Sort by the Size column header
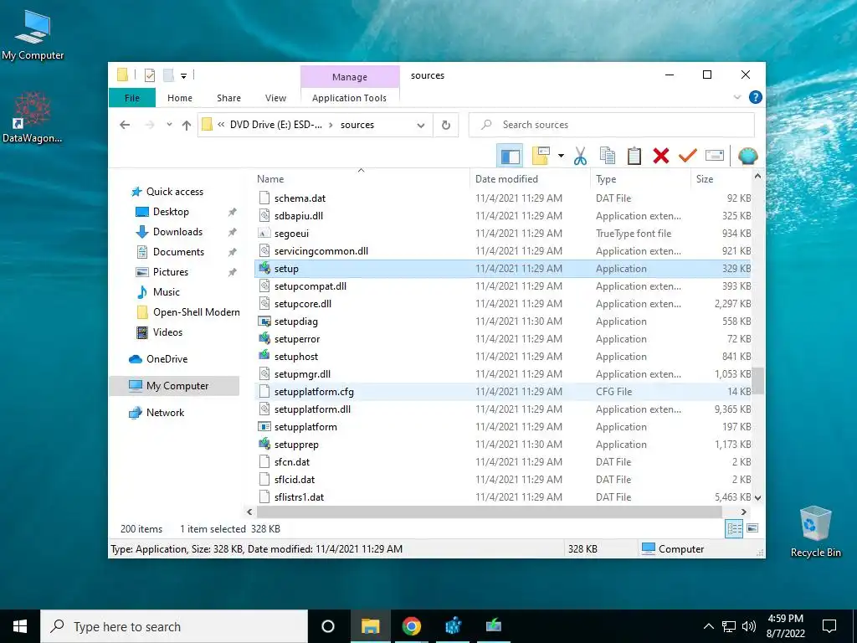Screen dimensions: 857x643 click(x=721, y=179)
